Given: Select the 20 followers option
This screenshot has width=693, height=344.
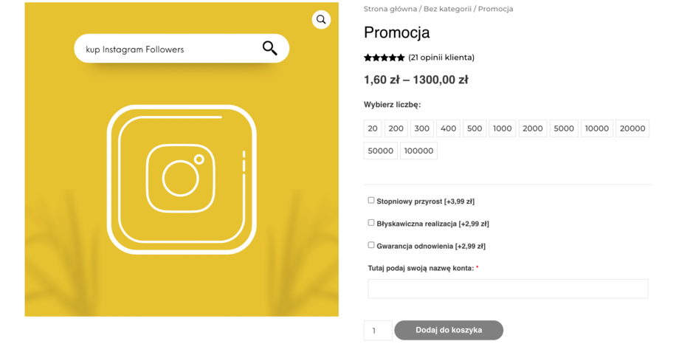Looking at the screenshot, I should point(373,128).
